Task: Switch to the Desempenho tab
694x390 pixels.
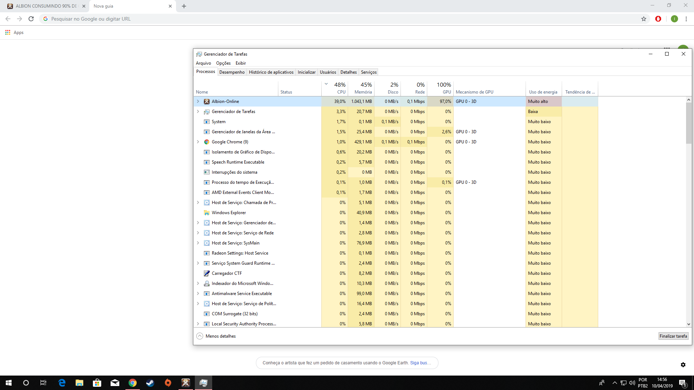Action: pos(232,72)
